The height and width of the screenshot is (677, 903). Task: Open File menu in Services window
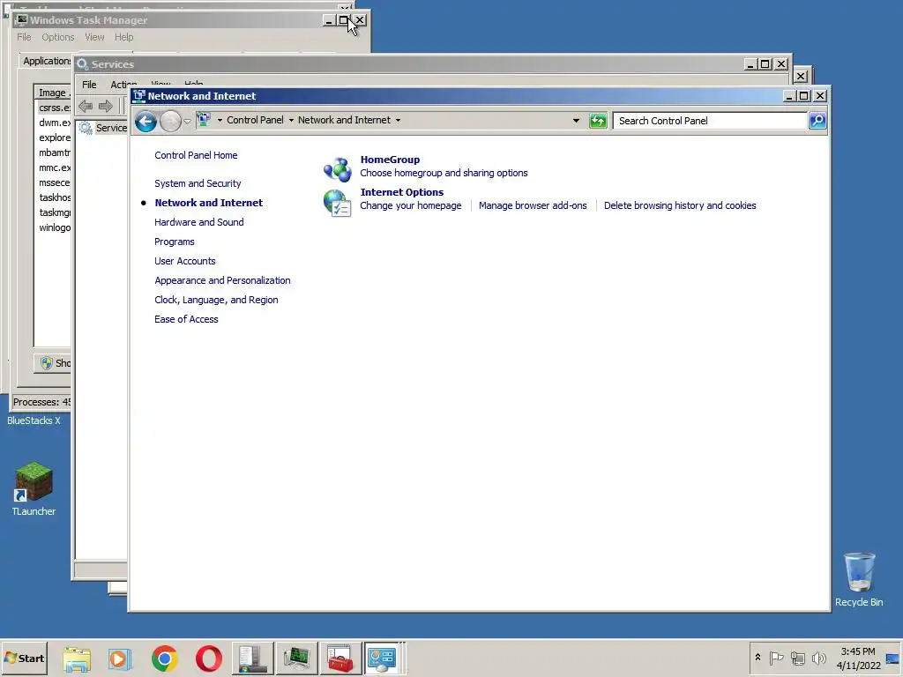coord(89,84)
